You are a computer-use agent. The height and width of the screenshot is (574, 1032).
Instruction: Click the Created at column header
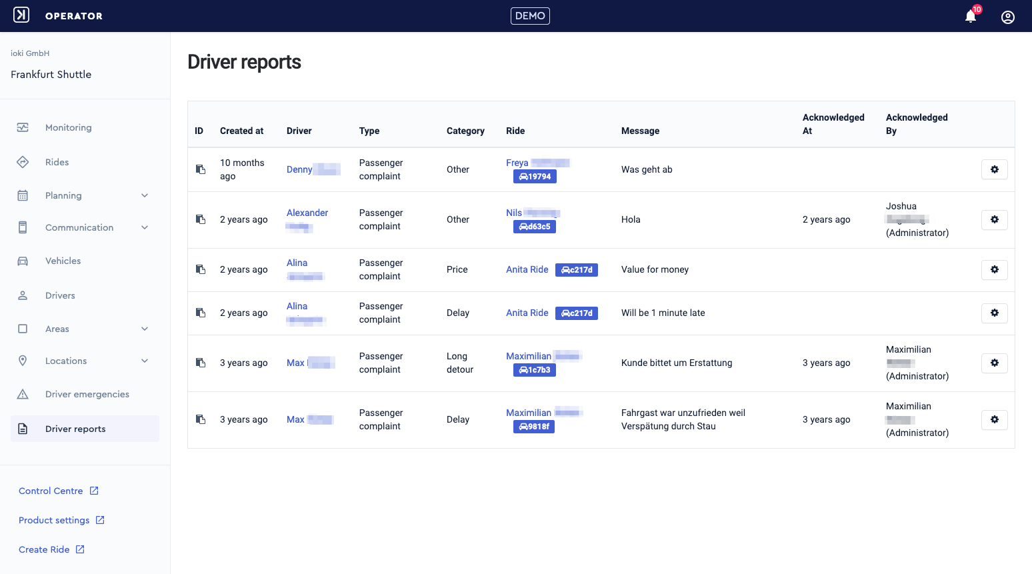[241, 131]
